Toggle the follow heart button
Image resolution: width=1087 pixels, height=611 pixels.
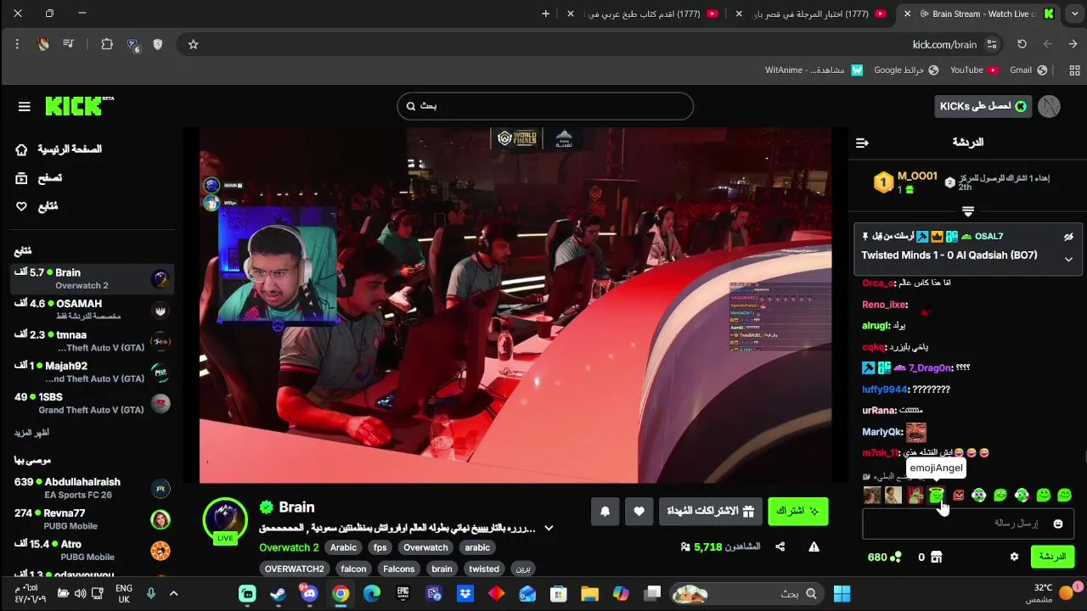639,511
